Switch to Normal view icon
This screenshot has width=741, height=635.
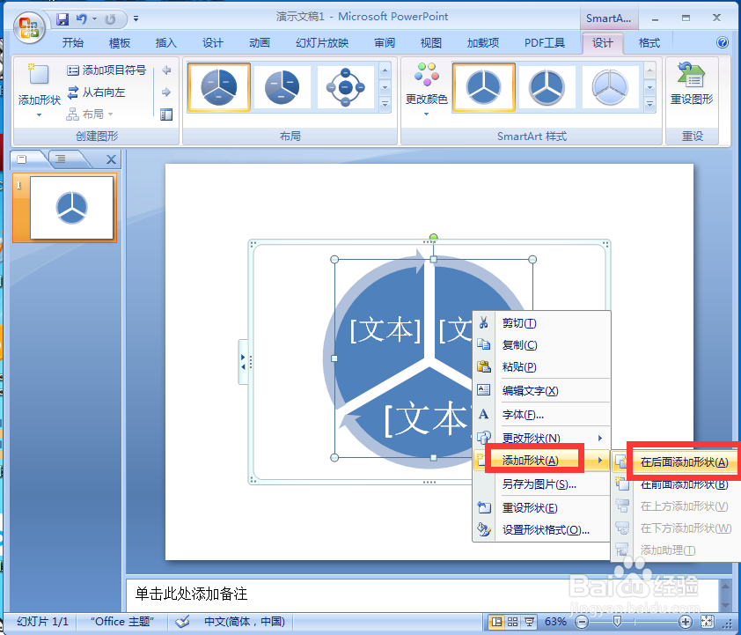click(496, 621)
